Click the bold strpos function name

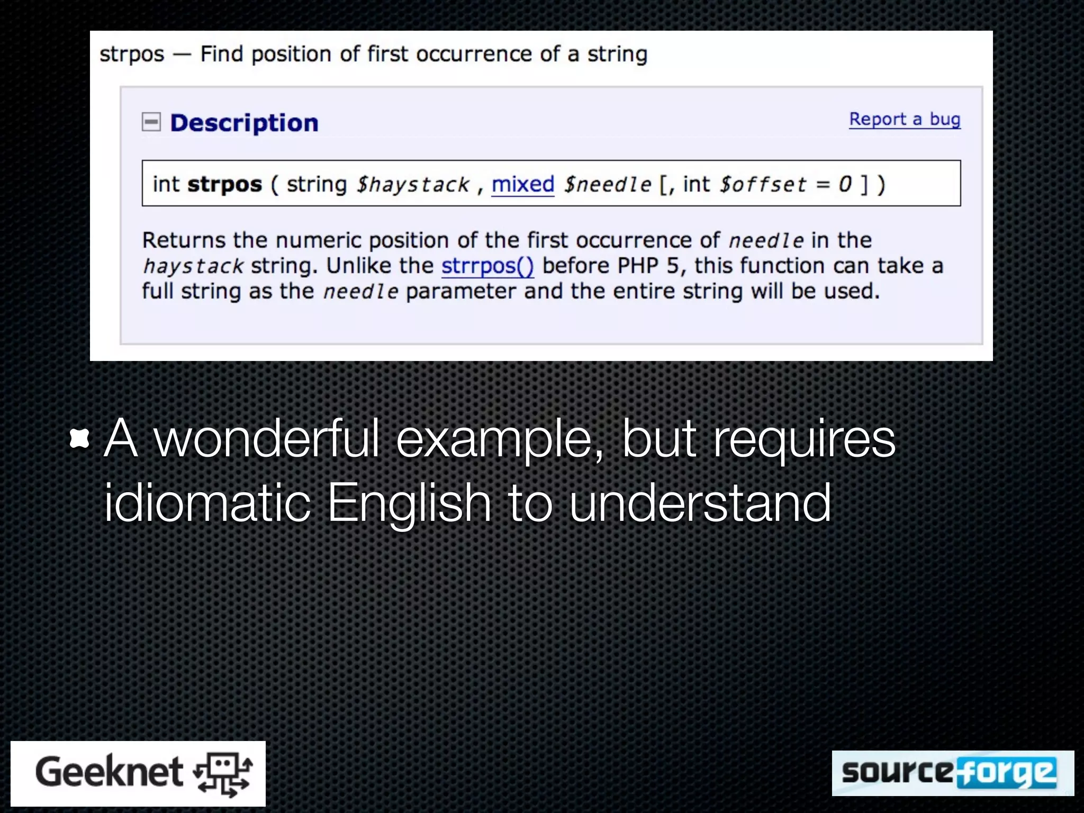[224, 185]
